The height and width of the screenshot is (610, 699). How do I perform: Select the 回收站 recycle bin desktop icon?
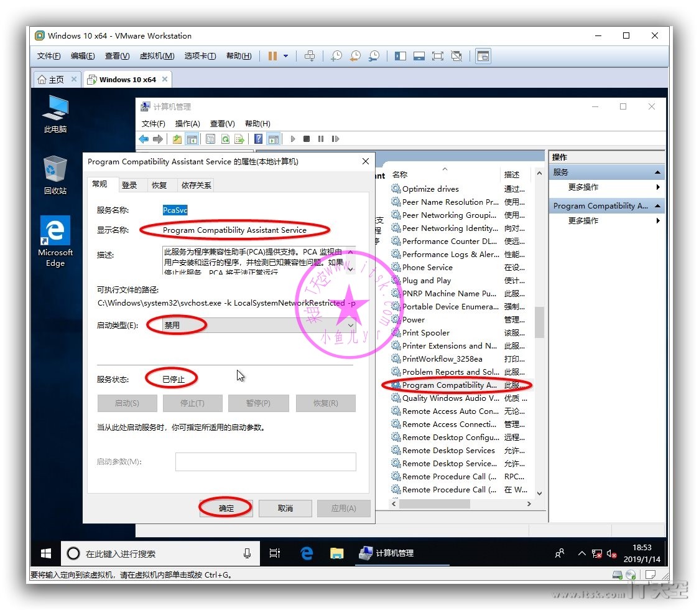coord(55,176)
